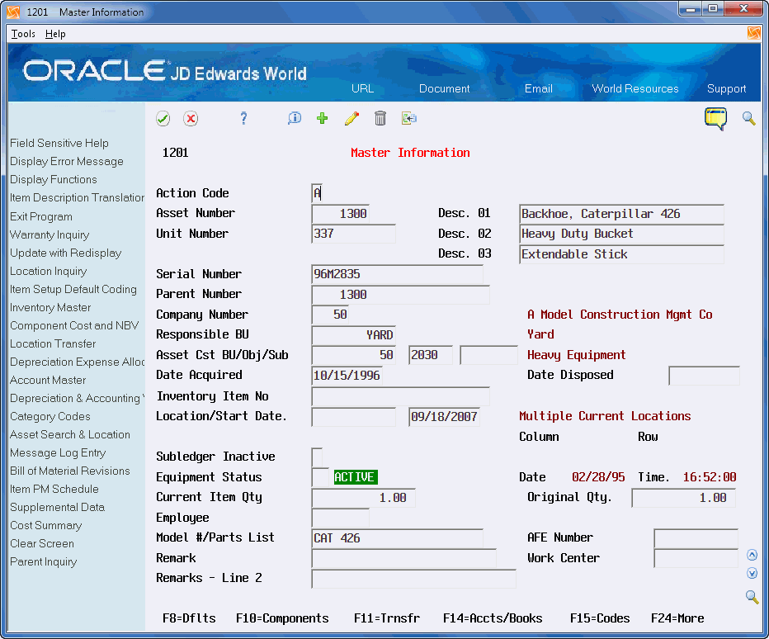Select the Edit pencil icon
This screenshot has width=769, height=639.
[351, 118]
